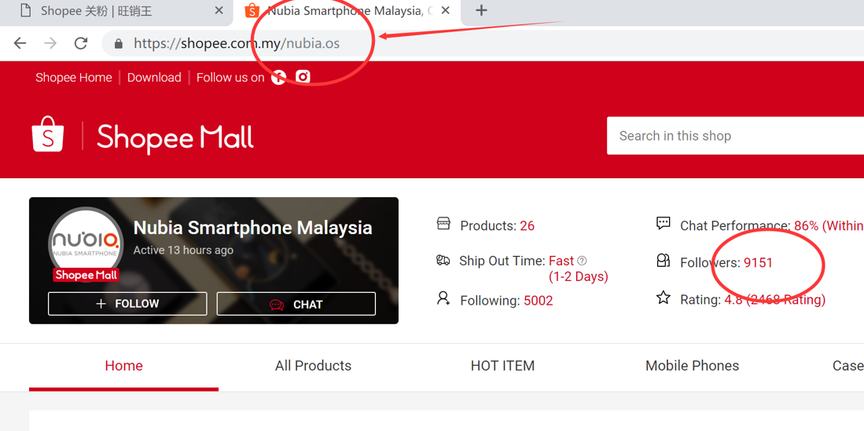
Task: Click the Rating 4.8 value
Action: (x=733, y=300)
